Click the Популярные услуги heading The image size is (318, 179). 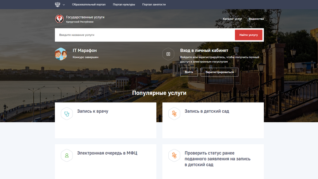[159, 93]
